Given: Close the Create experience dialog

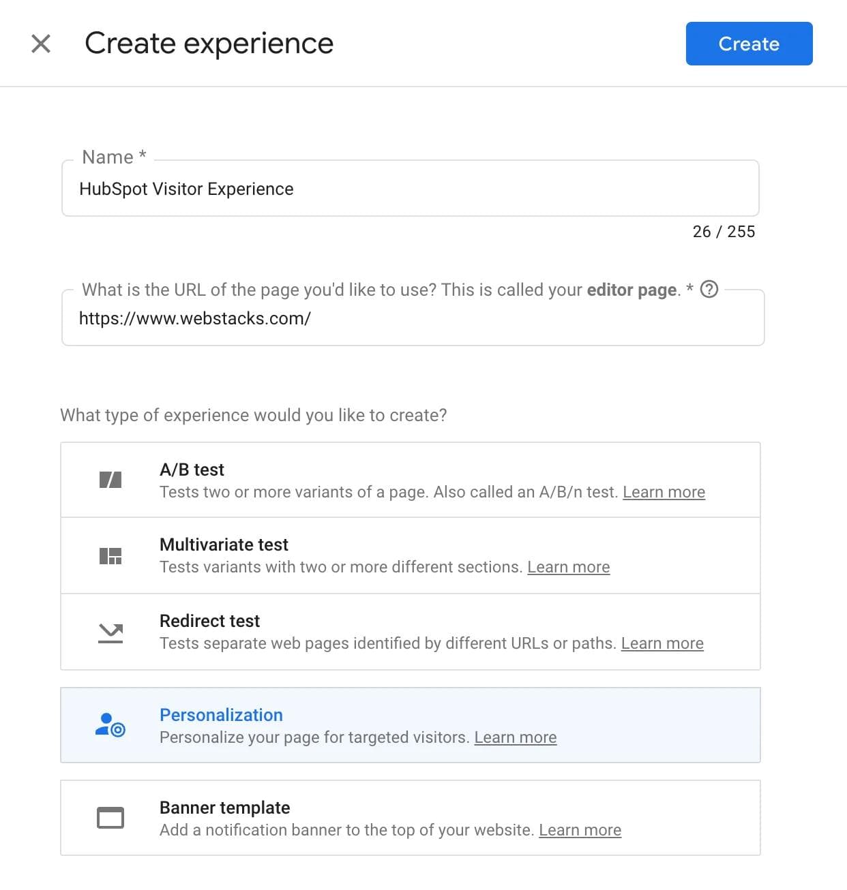Looking at the screenshot, I should (41, 43).
